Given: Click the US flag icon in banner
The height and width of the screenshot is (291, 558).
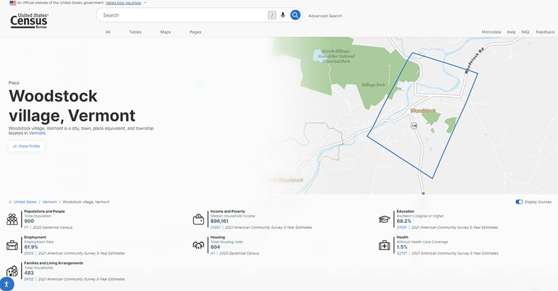Looking at the screenshot, I should coord(13,3).
